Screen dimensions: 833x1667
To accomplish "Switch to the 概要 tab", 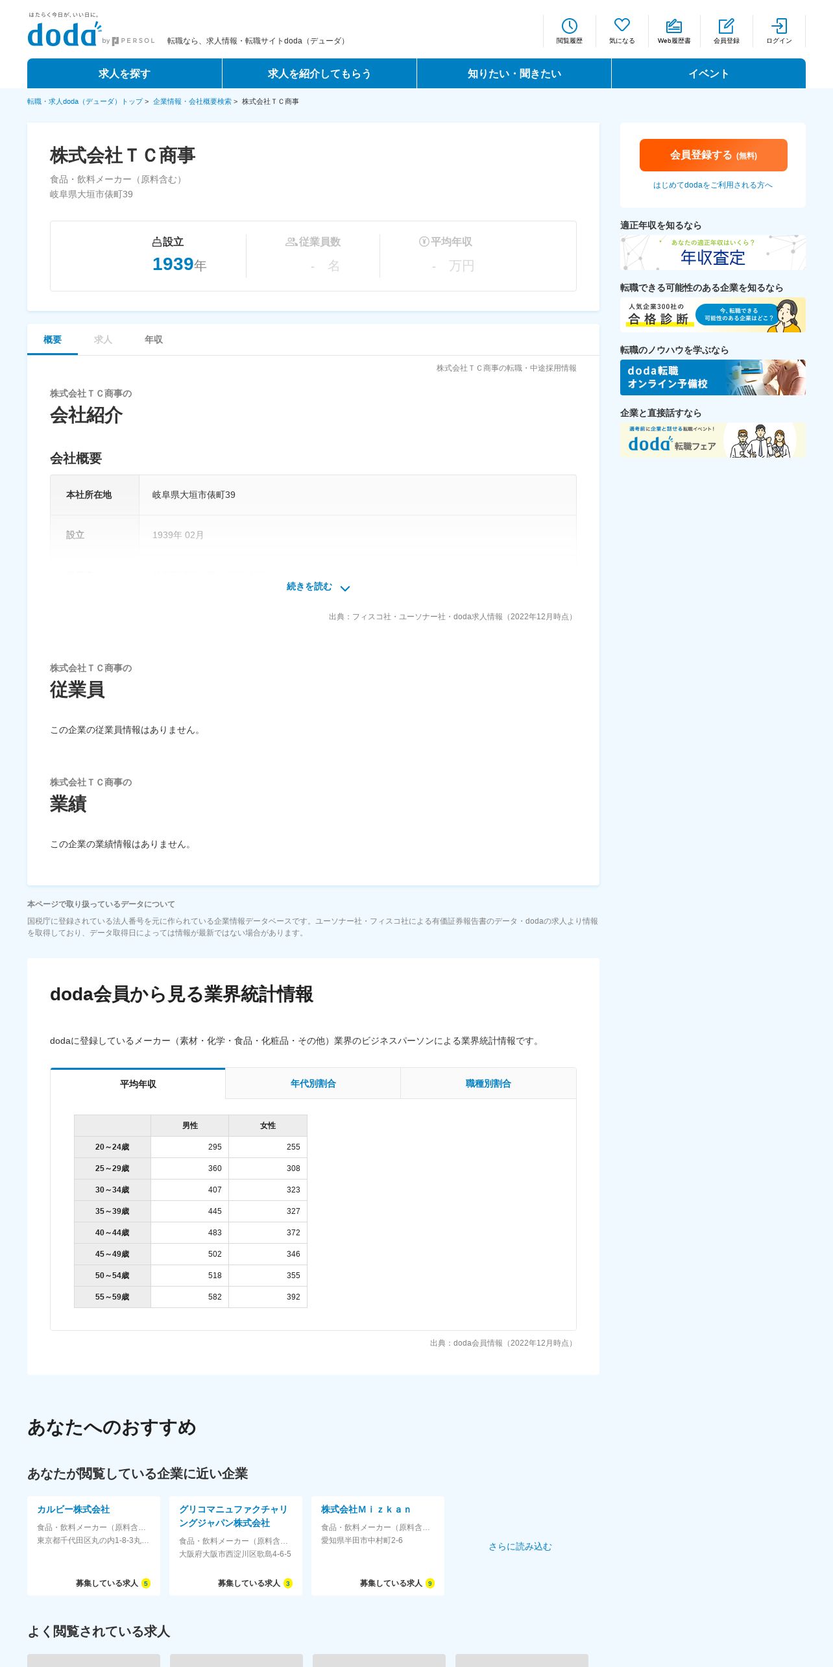I will [x=53, y=340].
